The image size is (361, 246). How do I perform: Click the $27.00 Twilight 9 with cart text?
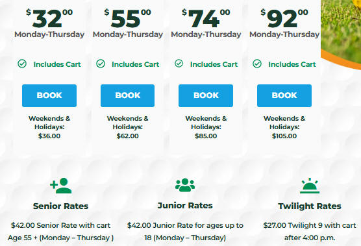310,225
